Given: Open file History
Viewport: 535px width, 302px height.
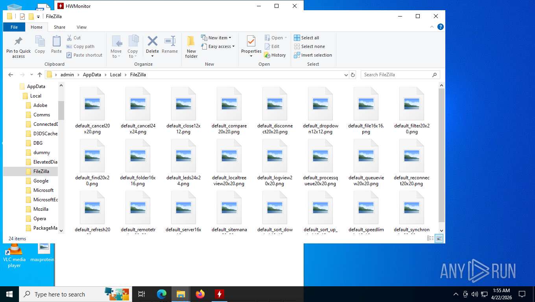Looking at the screenshot, I should pyautogui.click(x=275, y=55).
